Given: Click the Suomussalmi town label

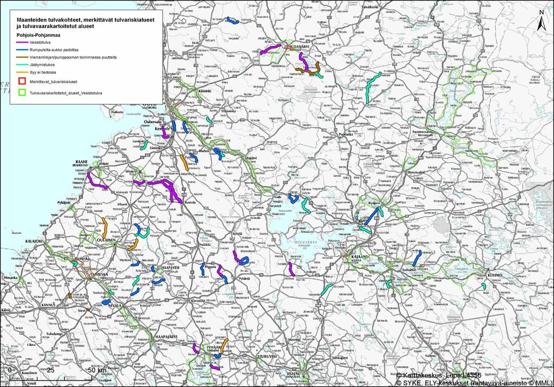Looking at the screenshot, I should coord(423,132).
